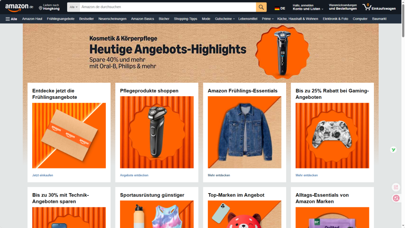Click the pink translate icon at right edge
The height and width of the screenshot is (228, 405).
pos(396,198)
